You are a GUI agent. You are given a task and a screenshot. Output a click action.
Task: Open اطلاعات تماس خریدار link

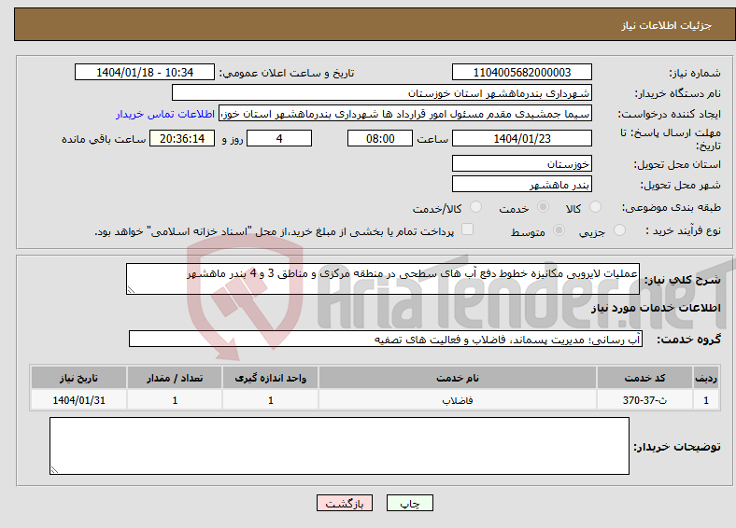(165, 114)
